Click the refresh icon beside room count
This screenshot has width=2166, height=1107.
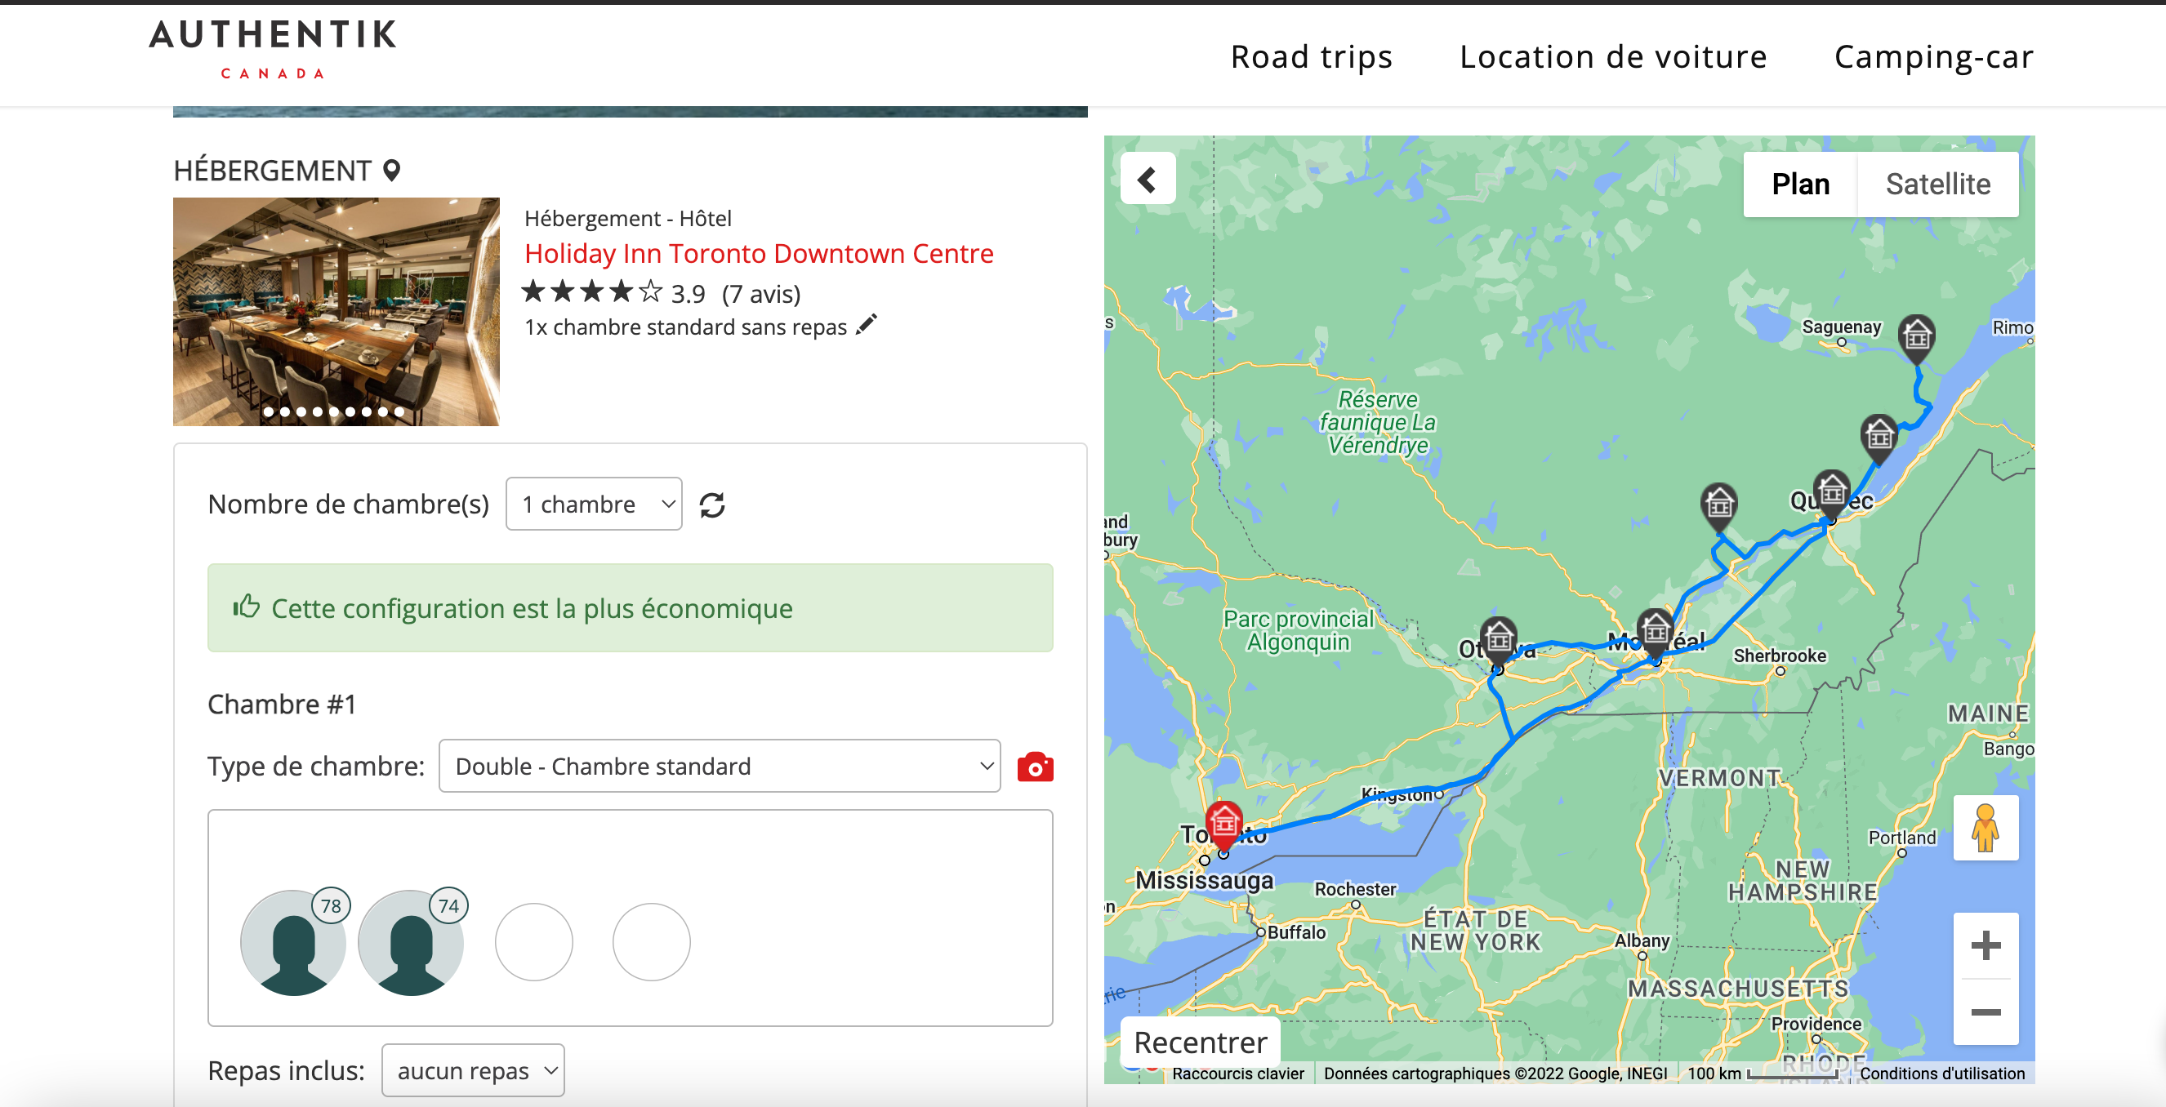[x=712, y=505]
